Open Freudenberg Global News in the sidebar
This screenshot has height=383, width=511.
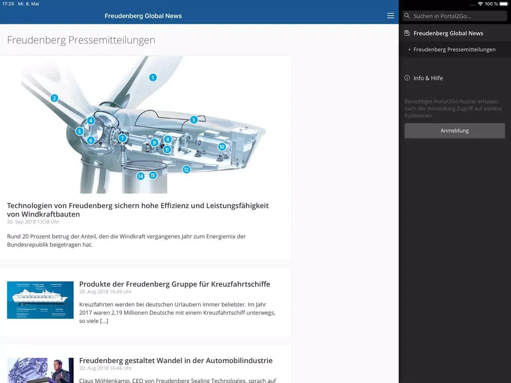point(455,33)
